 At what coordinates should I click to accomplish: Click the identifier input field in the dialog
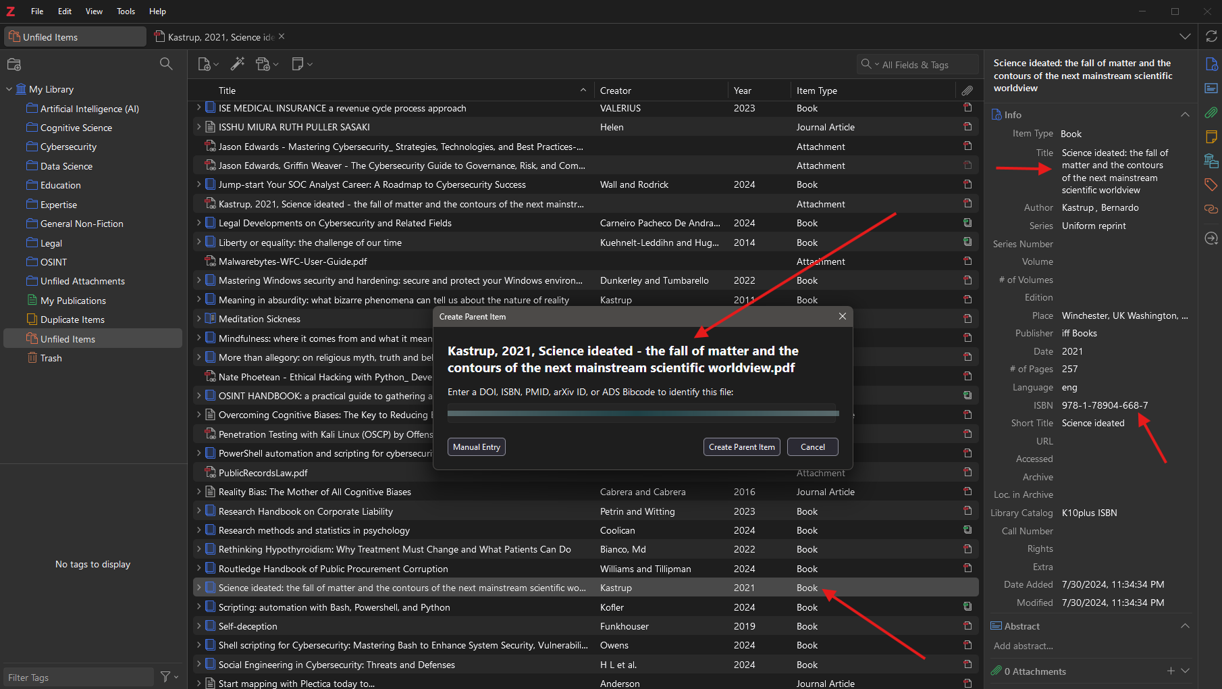point(643,413)
